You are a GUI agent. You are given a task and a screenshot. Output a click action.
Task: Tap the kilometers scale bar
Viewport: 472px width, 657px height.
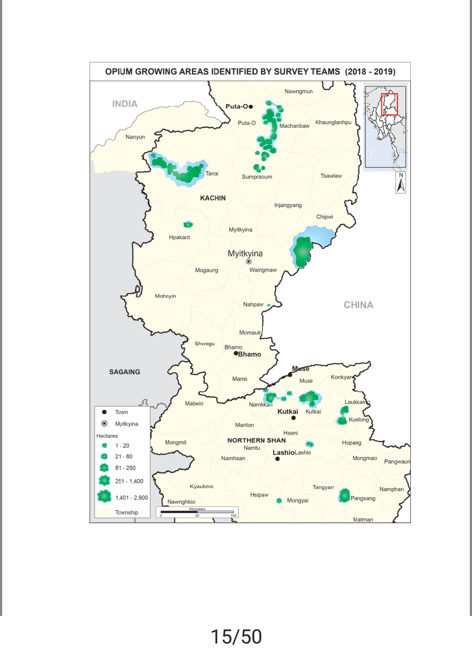pos(197,512)
